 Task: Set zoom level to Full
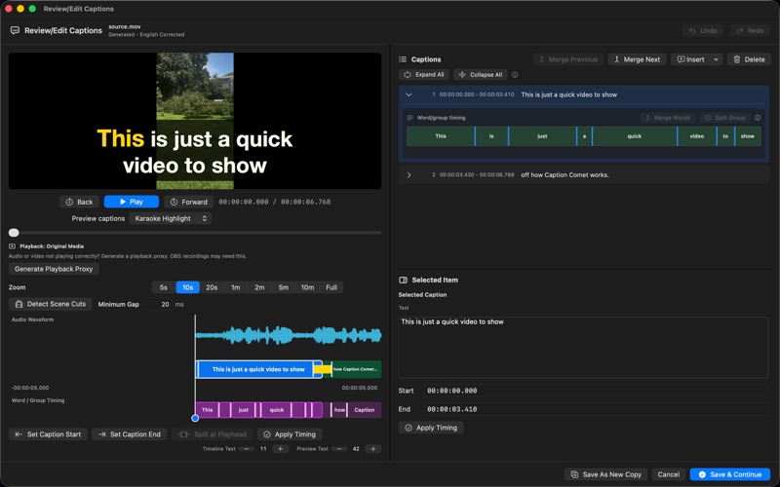[331, 287]
